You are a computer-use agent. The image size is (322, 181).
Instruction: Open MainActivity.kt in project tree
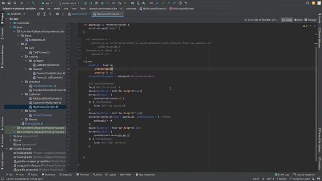(32, 124)
